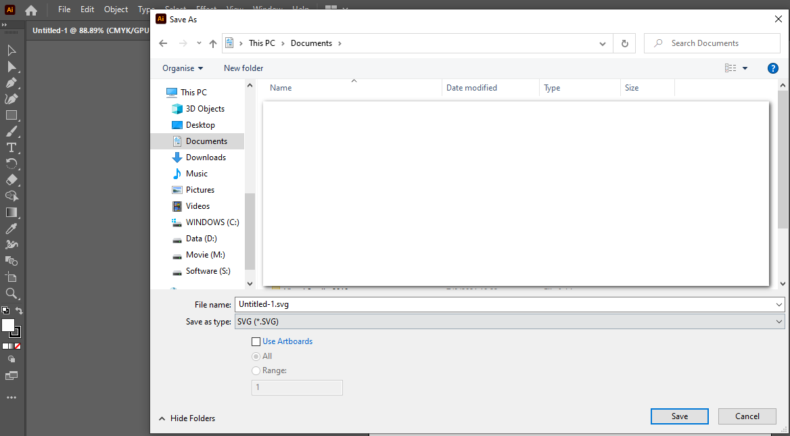Click the Search Documents box

click(x=712, y=43)
